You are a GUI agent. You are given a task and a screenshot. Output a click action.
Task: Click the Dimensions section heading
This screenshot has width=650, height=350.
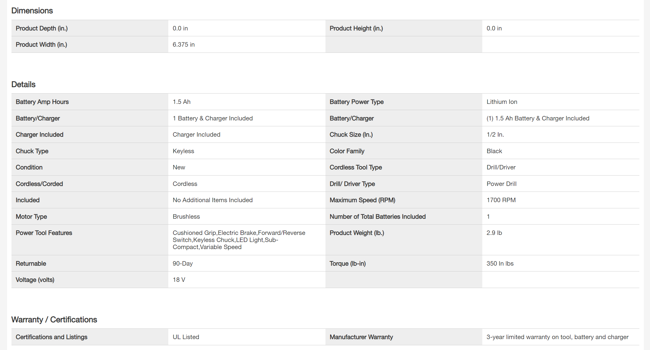[x=32, y=11]
